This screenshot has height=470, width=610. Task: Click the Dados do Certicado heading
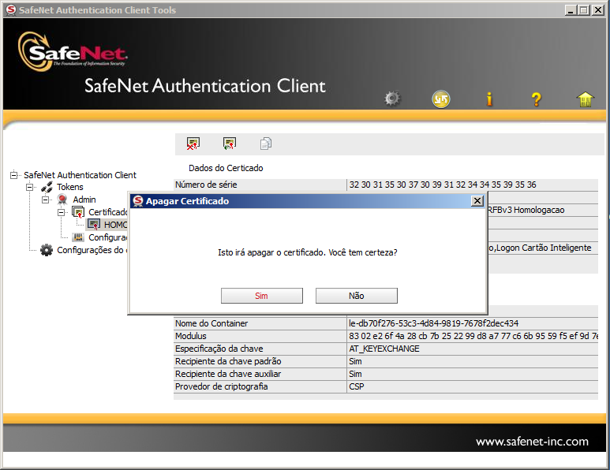(x=226, y=168)
